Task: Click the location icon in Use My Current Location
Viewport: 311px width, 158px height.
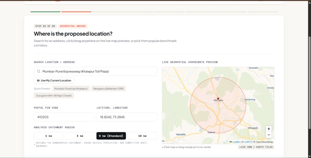Action: pos(38,81)
